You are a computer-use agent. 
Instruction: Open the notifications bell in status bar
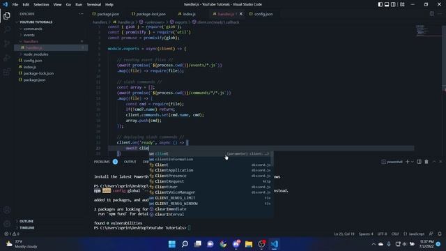click(440, 234)
